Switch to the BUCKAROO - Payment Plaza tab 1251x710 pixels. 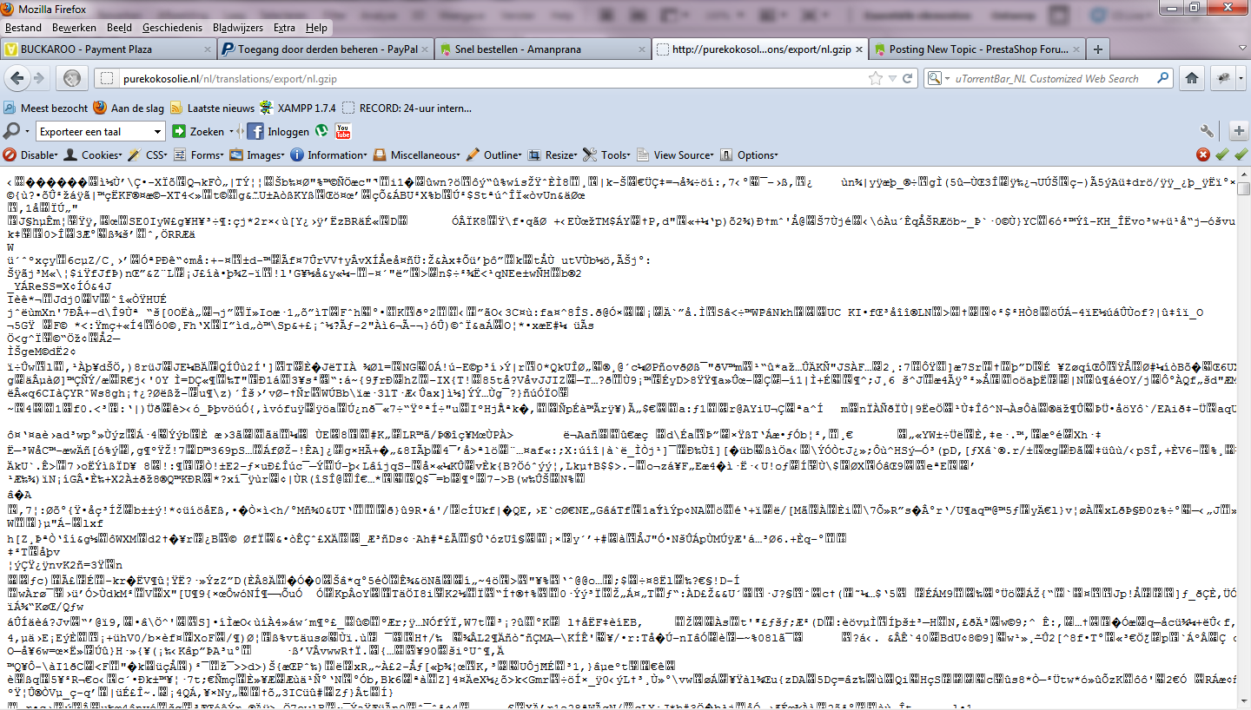pos(108,49)
